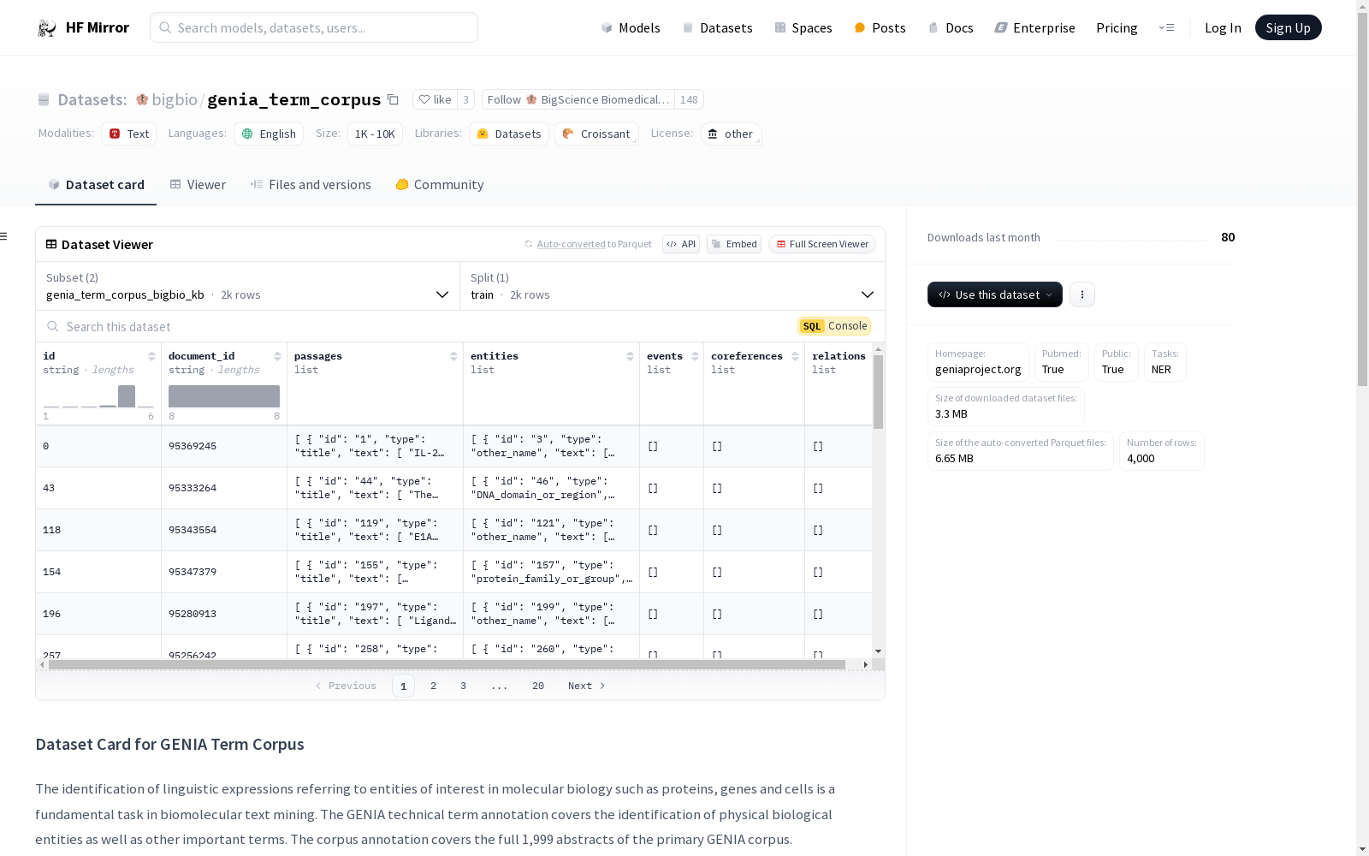This screenshot has height=856, width=1369.
Task: Click the like count 3
Action: (x=465, y=99)
